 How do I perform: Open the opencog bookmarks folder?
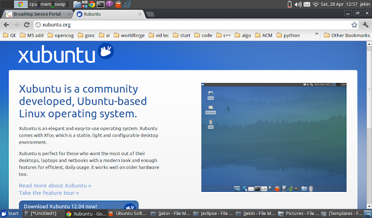point(60,35)
